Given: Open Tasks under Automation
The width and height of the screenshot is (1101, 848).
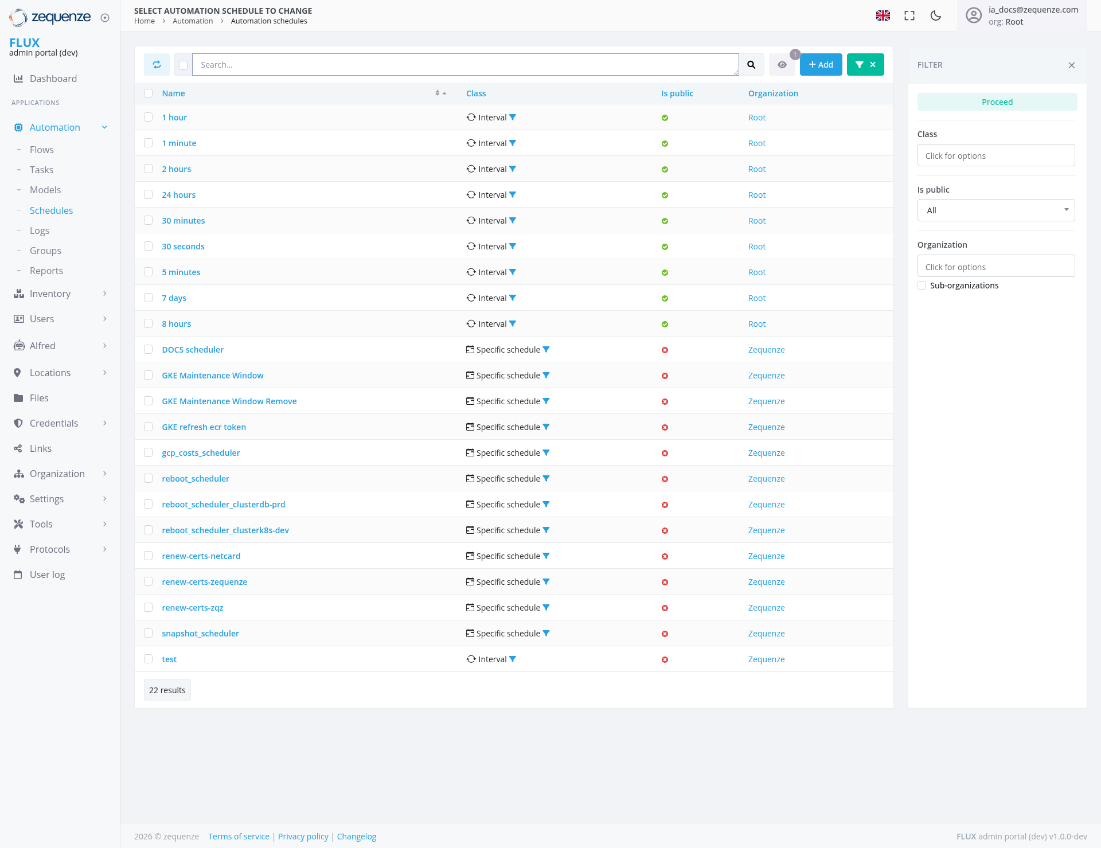Looking at the screenshot, I should coord(41,170).
